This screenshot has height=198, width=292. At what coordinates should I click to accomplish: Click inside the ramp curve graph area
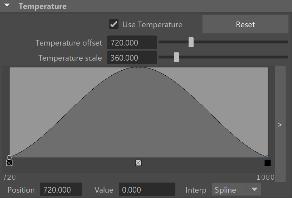pyautogui.click(x=138, y=112)
